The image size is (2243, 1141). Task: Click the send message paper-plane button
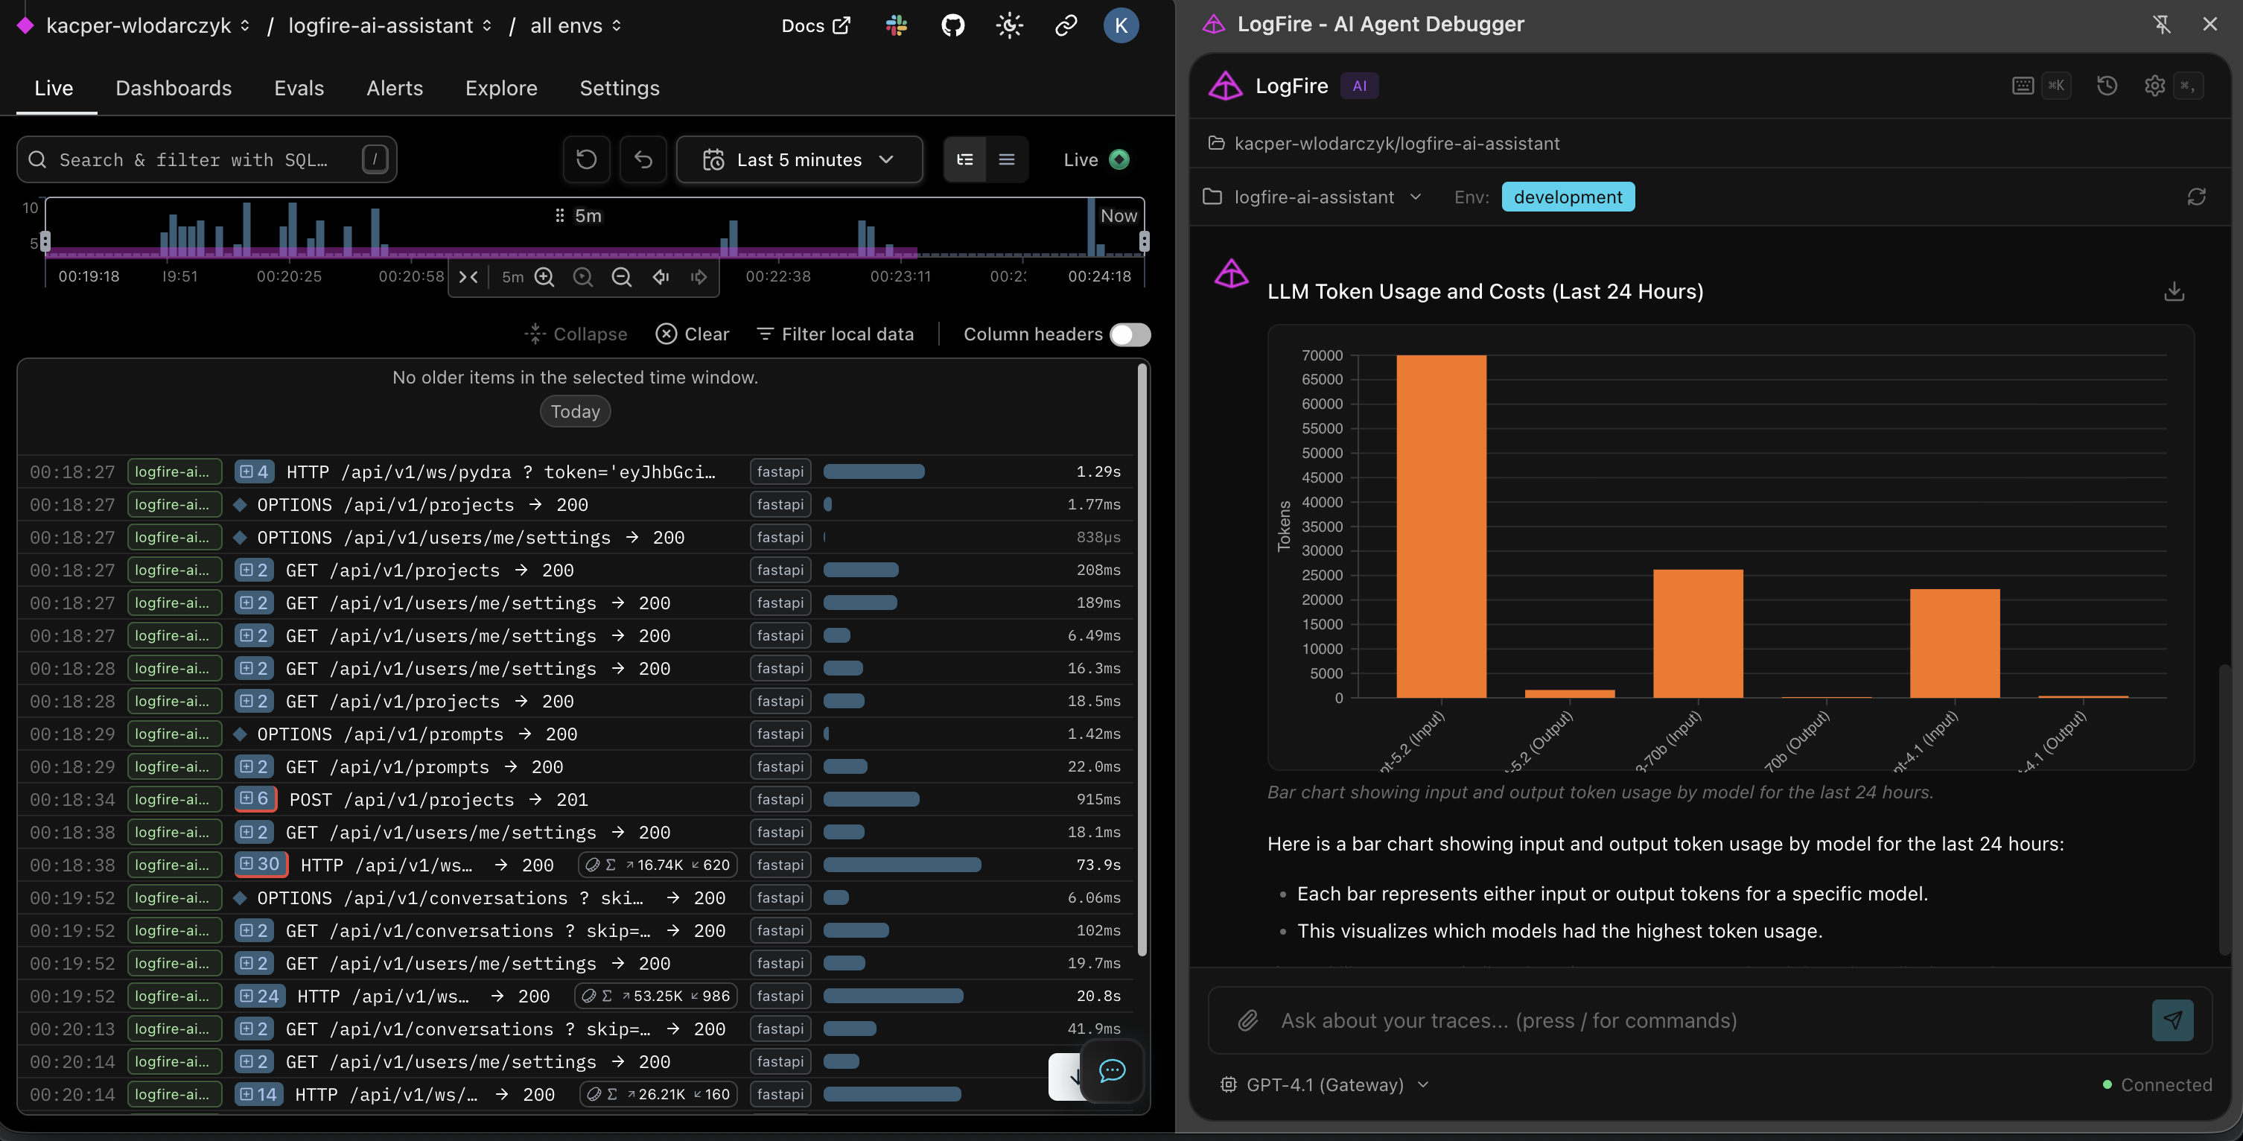point(2172,1020)
